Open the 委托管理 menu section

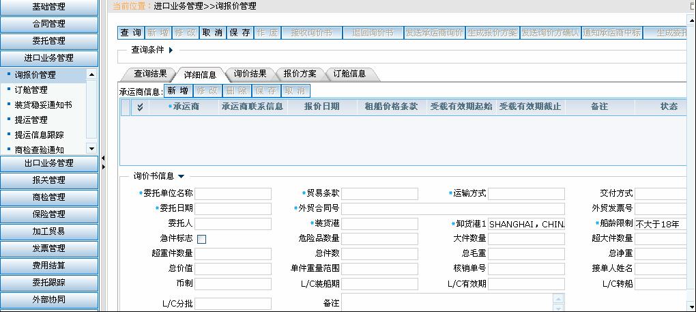[x=49, y=41]
